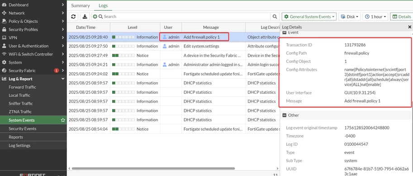Click Level indicator of 09:27:49 Notice row
Image resolution: width=413 pixels, height=176 pixels.
click(x=123, y=56)
